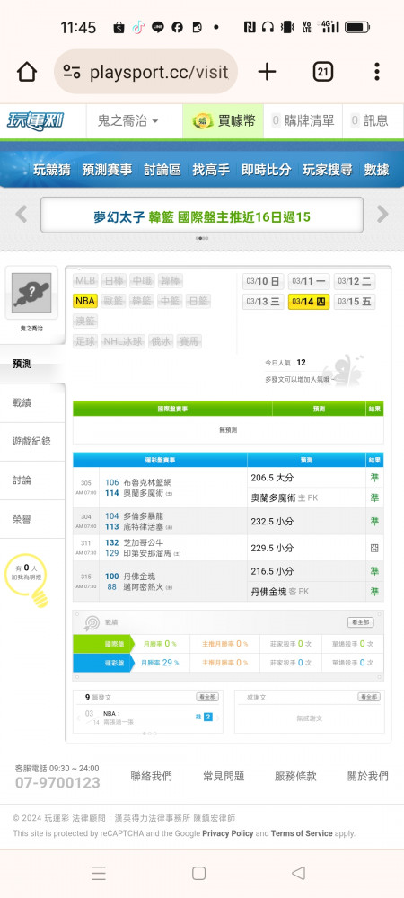Open 找高手 in navigation bar
Viewport: 404px width, 898px height.
coord(211,170)
